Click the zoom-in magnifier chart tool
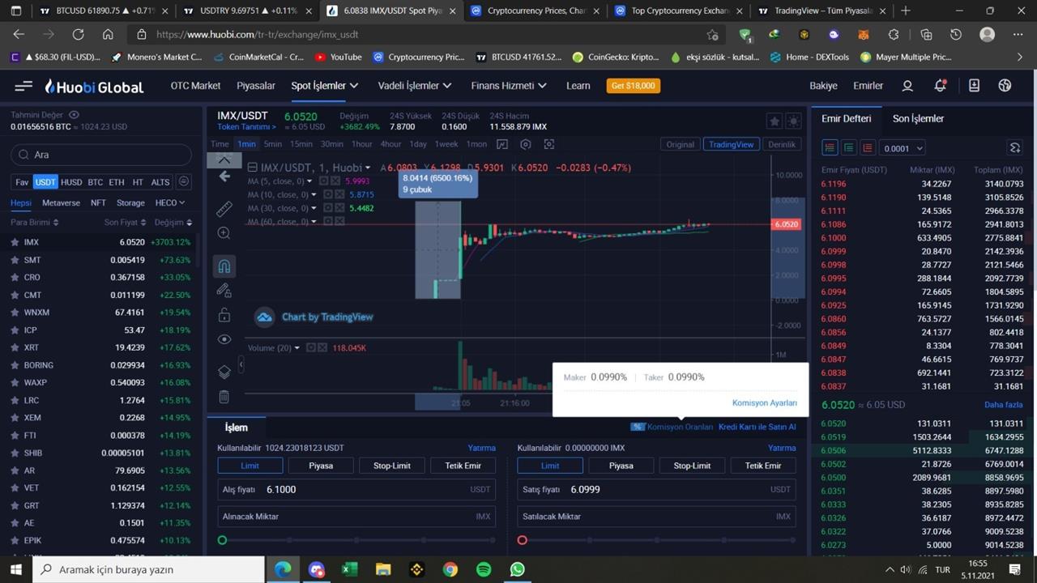Viewport: 1037px width, 583px height. tap(224, 233)
